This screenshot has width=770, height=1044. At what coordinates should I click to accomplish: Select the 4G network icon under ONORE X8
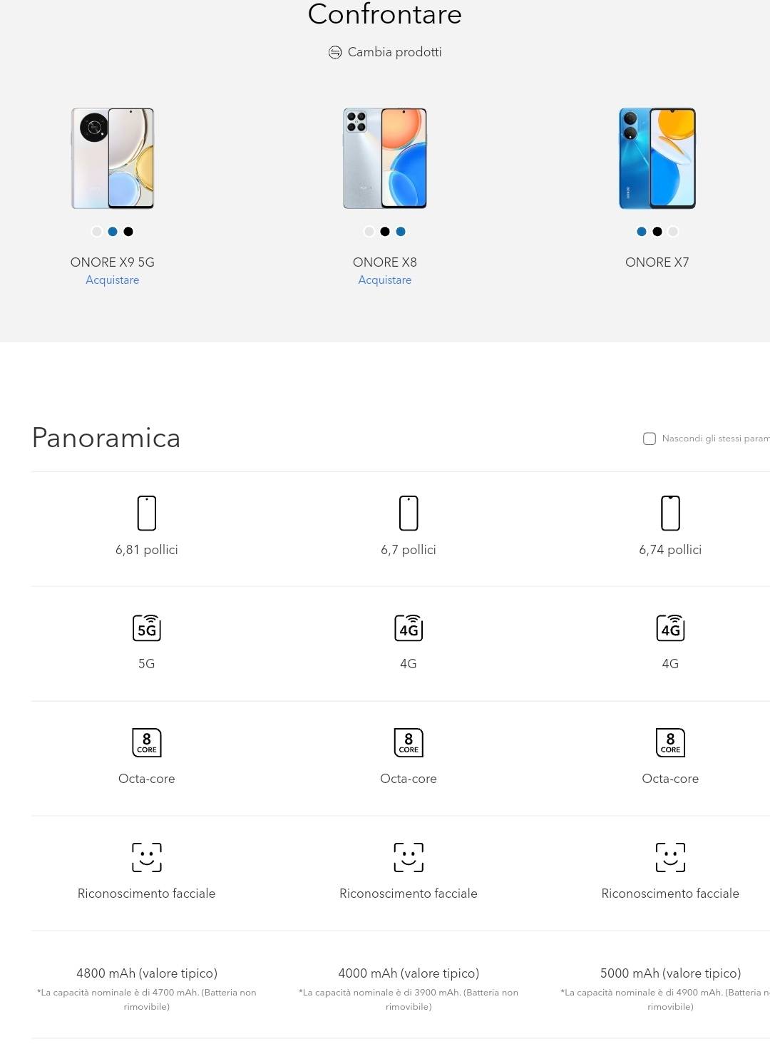coord(409,628)
